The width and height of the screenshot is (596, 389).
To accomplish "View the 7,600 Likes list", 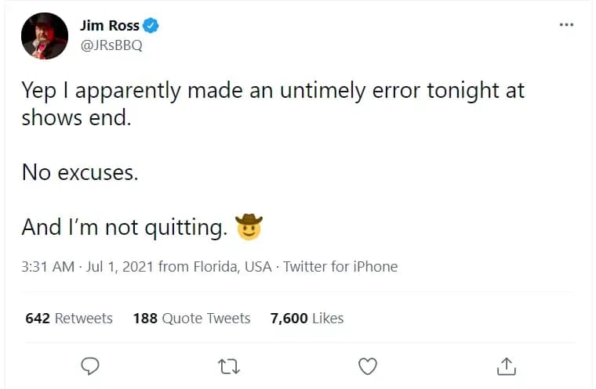I will 307,318.
